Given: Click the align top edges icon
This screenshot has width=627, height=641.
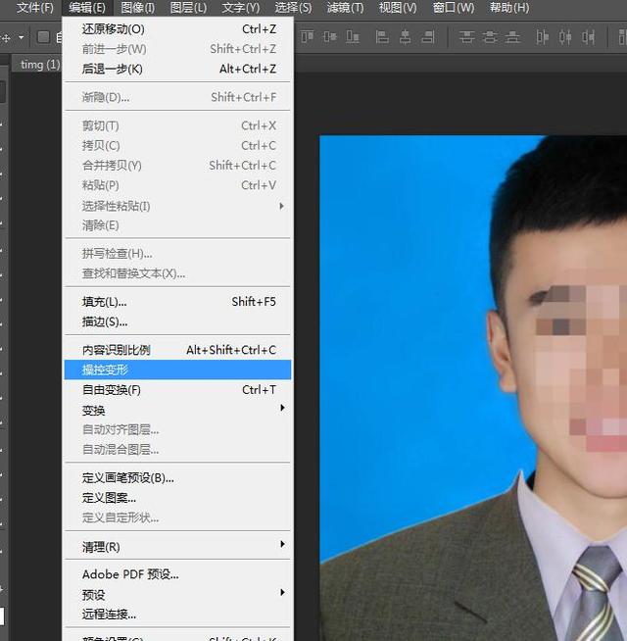Looking at the screenshot, I should 307,37.
